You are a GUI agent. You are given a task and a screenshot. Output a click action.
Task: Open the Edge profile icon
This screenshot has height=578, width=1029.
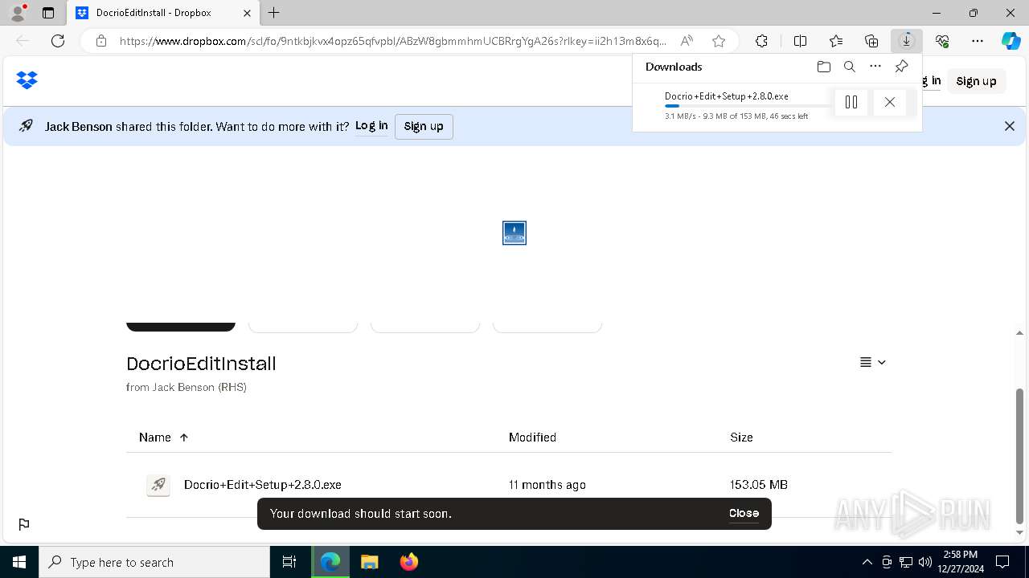tap(18, 13)
